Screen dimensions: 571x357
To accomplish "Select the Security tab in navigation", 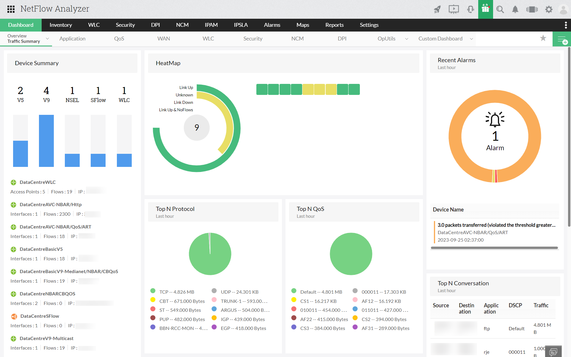I will point(126,25).
